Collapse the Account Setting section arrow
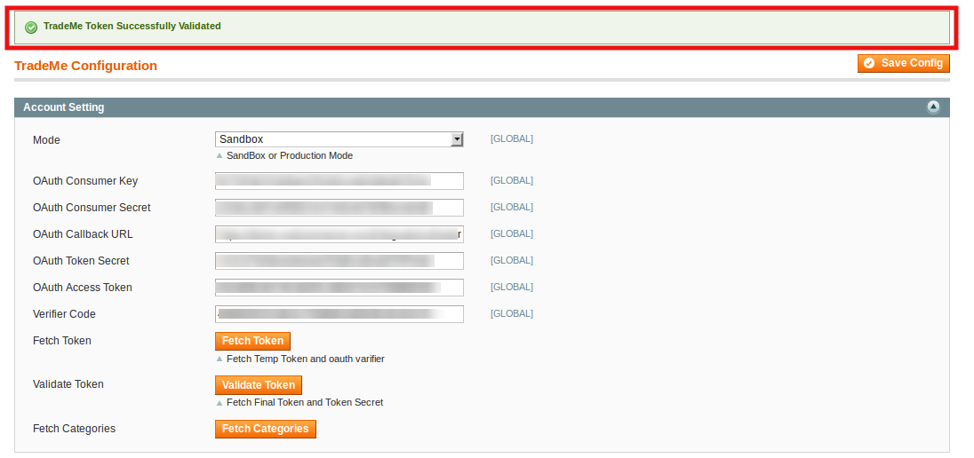 coord(933,107)
